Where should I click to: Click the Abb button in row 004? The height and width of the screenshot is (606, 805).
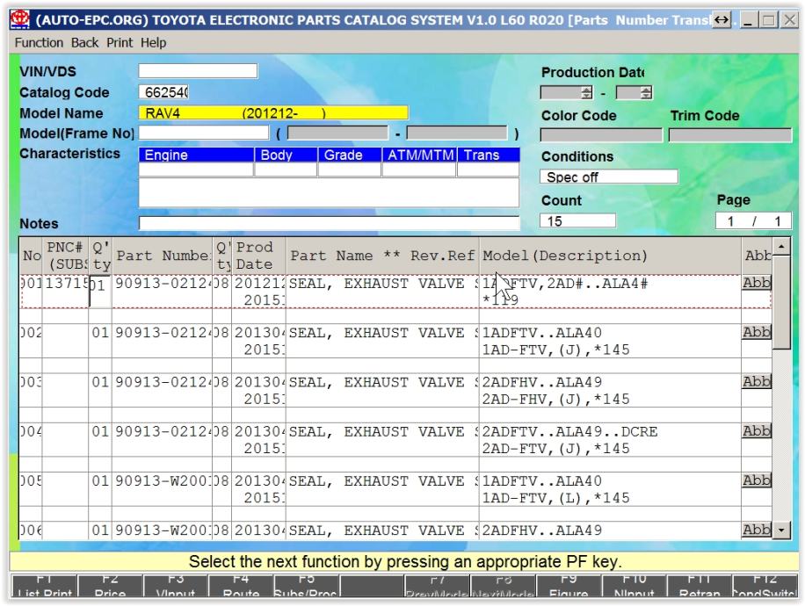coord(757,430)
